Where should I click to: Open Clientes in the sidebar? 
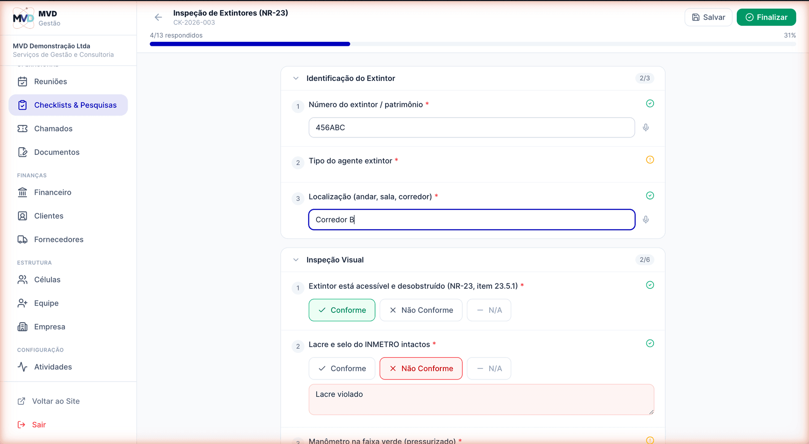click(x=68, y=216)
